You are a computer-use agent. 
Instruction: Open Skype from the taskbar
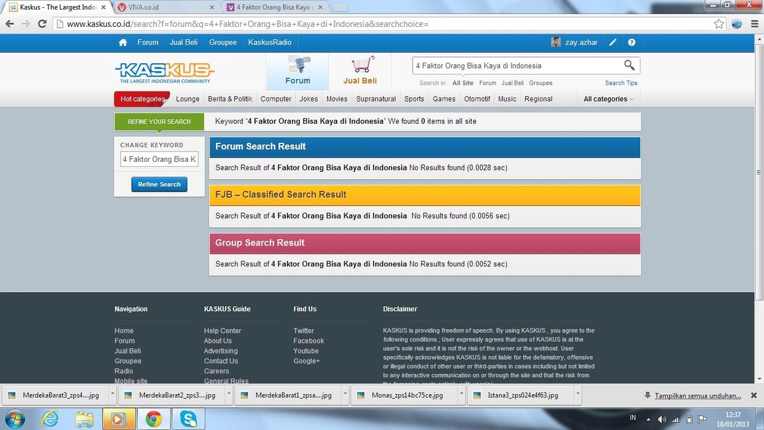188,419
